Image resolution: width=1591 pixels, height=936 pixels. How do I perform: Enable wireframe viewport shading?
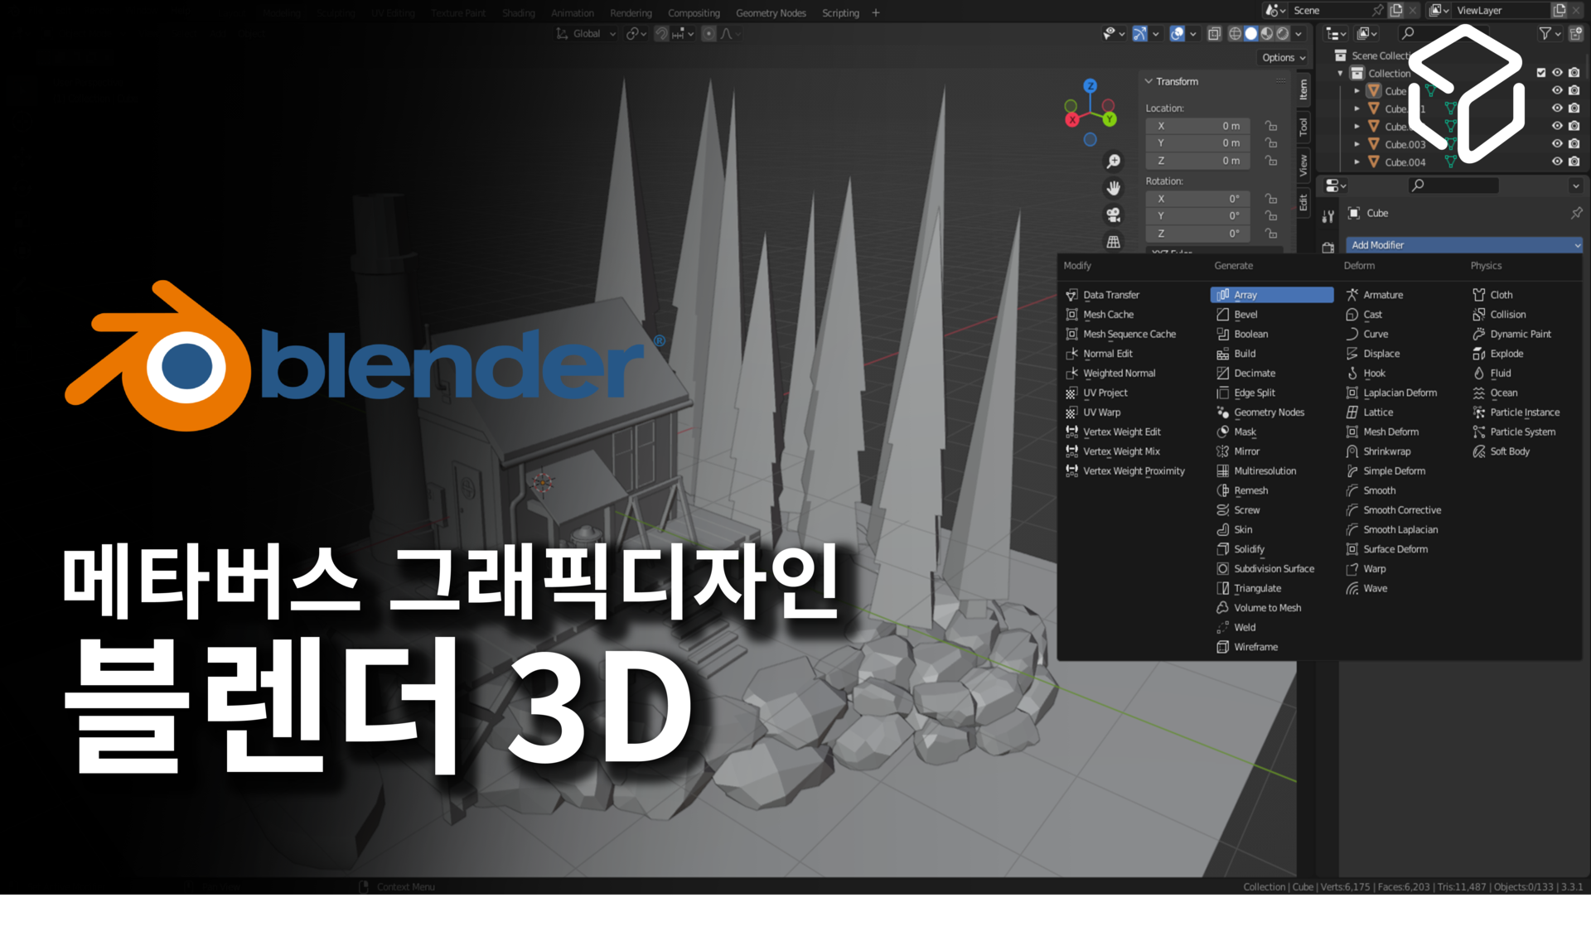(1235, 34)
